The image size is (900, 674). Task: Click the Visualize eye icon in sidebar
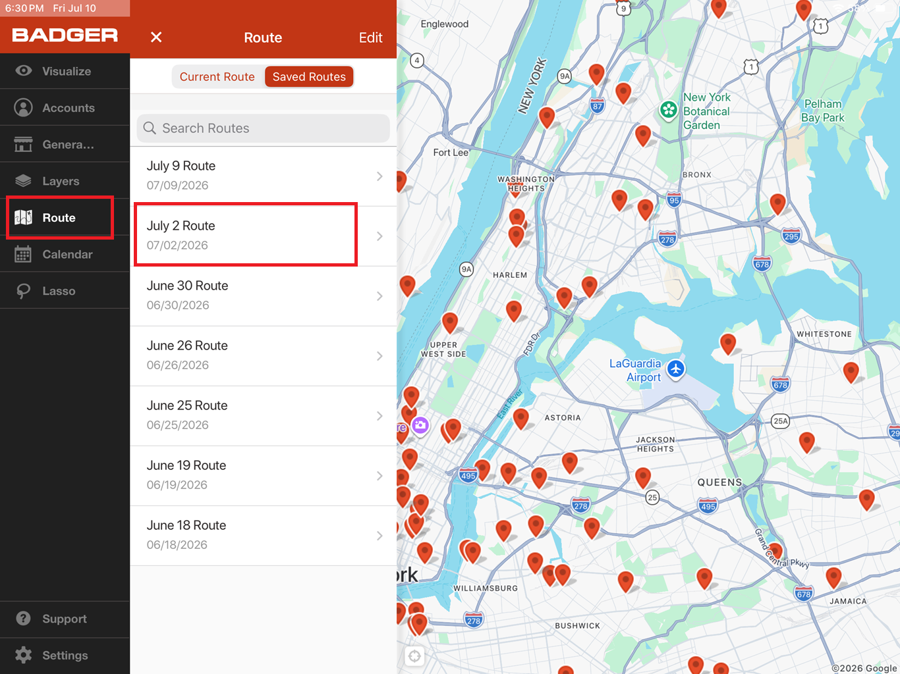point(24,71)
